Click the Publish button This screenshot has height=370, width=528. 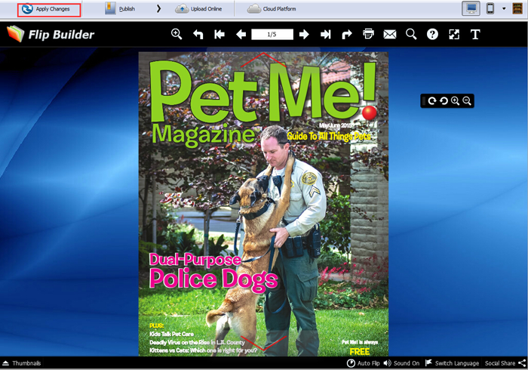(x=120, y=9)
